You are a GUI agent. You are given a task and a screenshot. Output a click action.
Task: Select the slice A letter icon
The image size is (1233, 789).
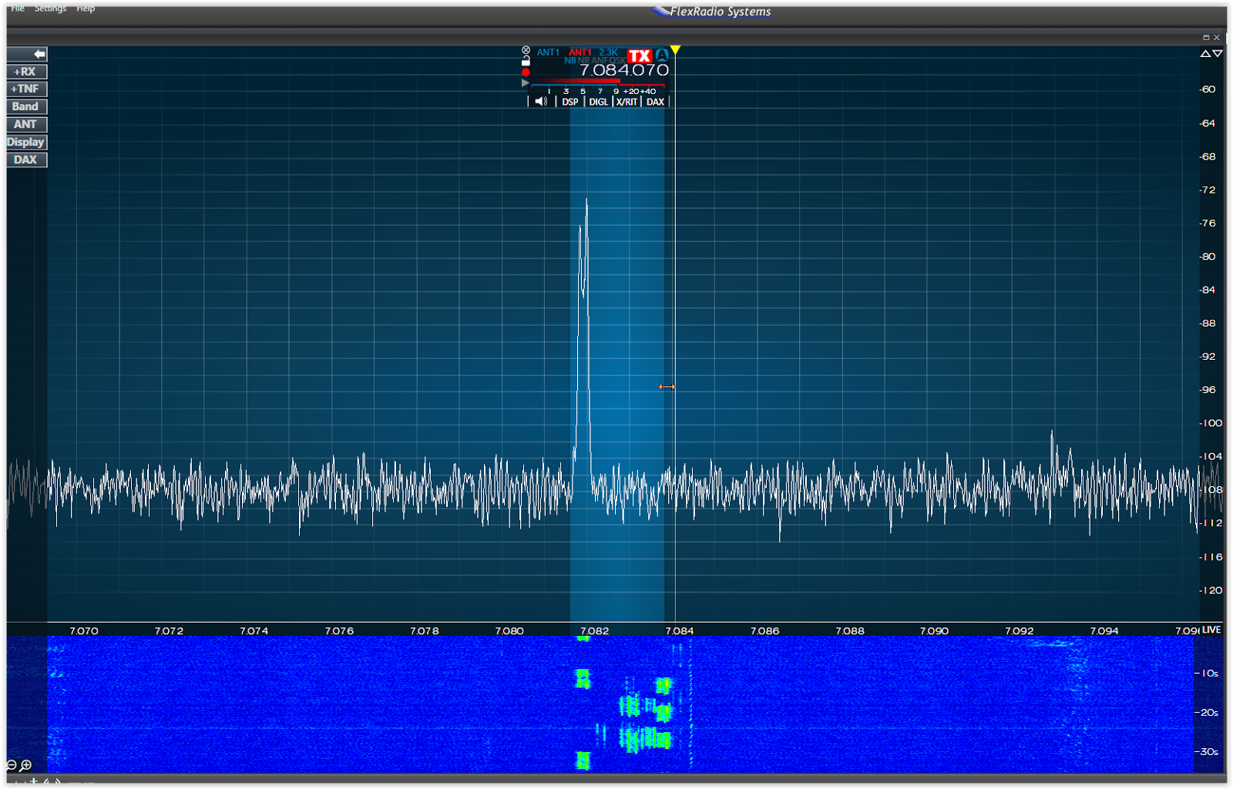point(662,55)
